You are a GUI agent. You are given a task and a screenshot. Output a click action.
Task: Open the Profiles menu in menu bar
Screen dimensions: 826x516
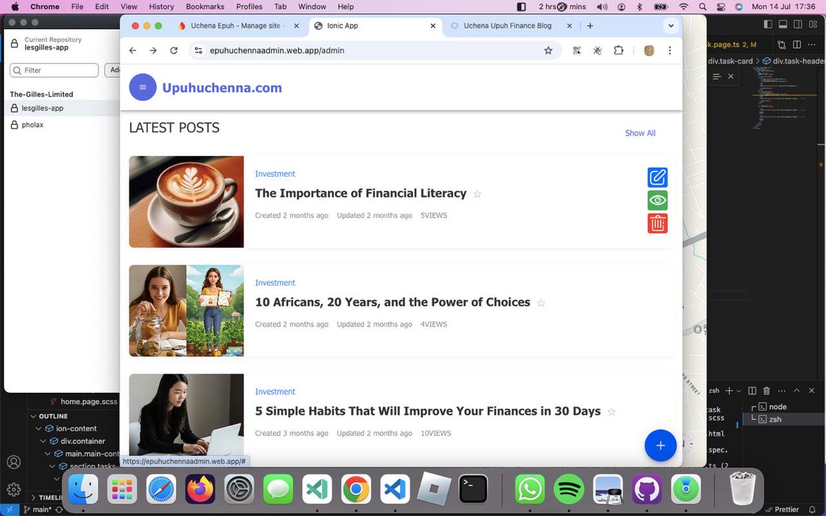coord(249,6)
